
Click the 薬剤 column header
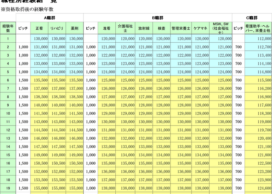(75, 28)
